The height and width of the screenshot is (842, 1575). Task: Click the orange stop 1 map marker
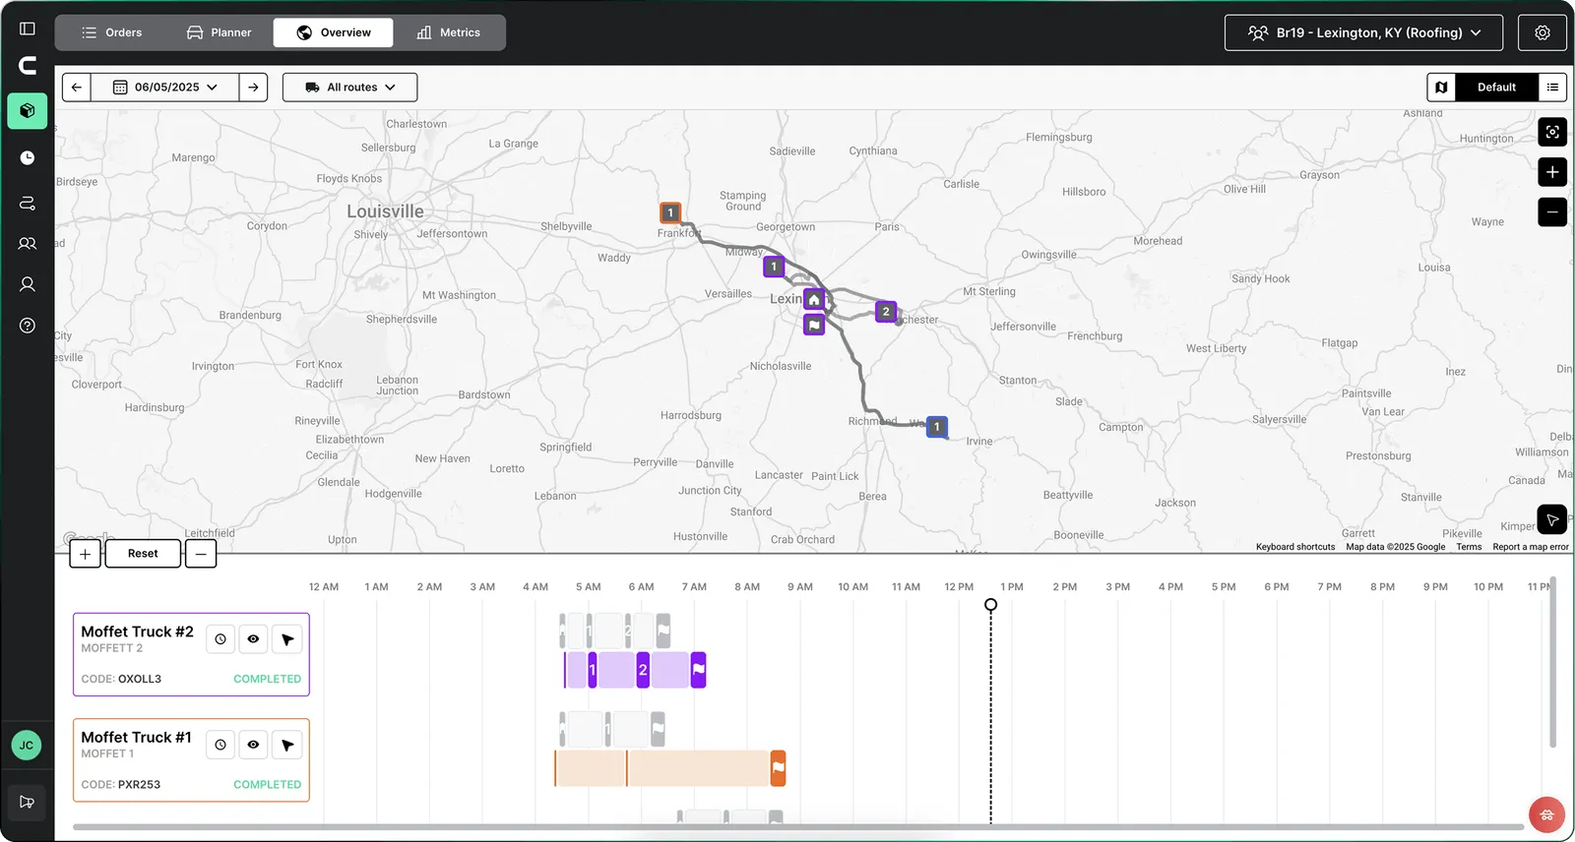click(670, 212)
